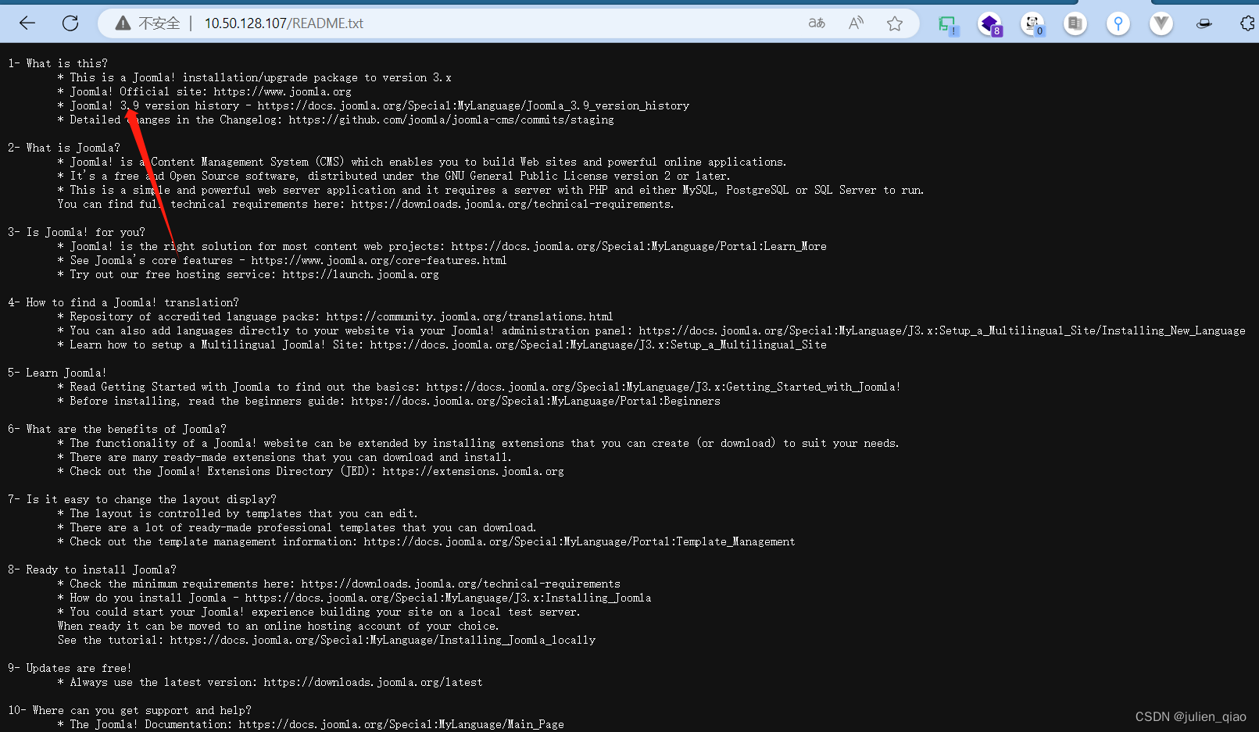Click the '3- Is Joomla! for you?' heading

pos(77,232)
